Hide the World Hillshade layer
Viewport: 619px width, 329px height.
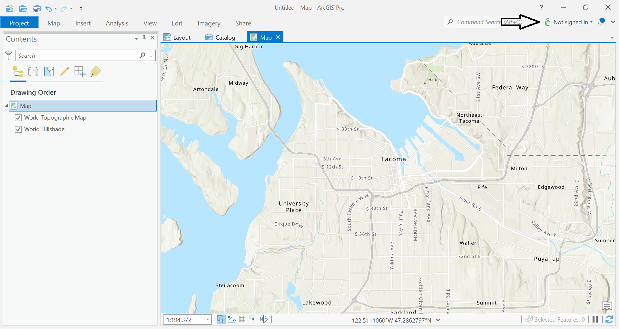click(x=18, y=129)
